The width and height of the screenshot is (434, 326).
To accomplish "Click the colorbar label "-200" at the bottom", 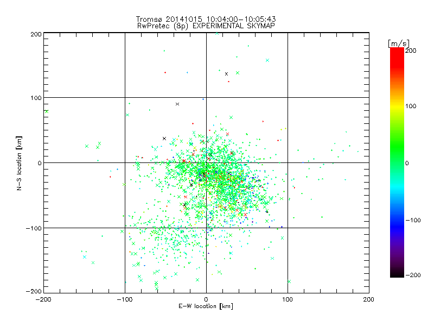I will tap(413, 275).
